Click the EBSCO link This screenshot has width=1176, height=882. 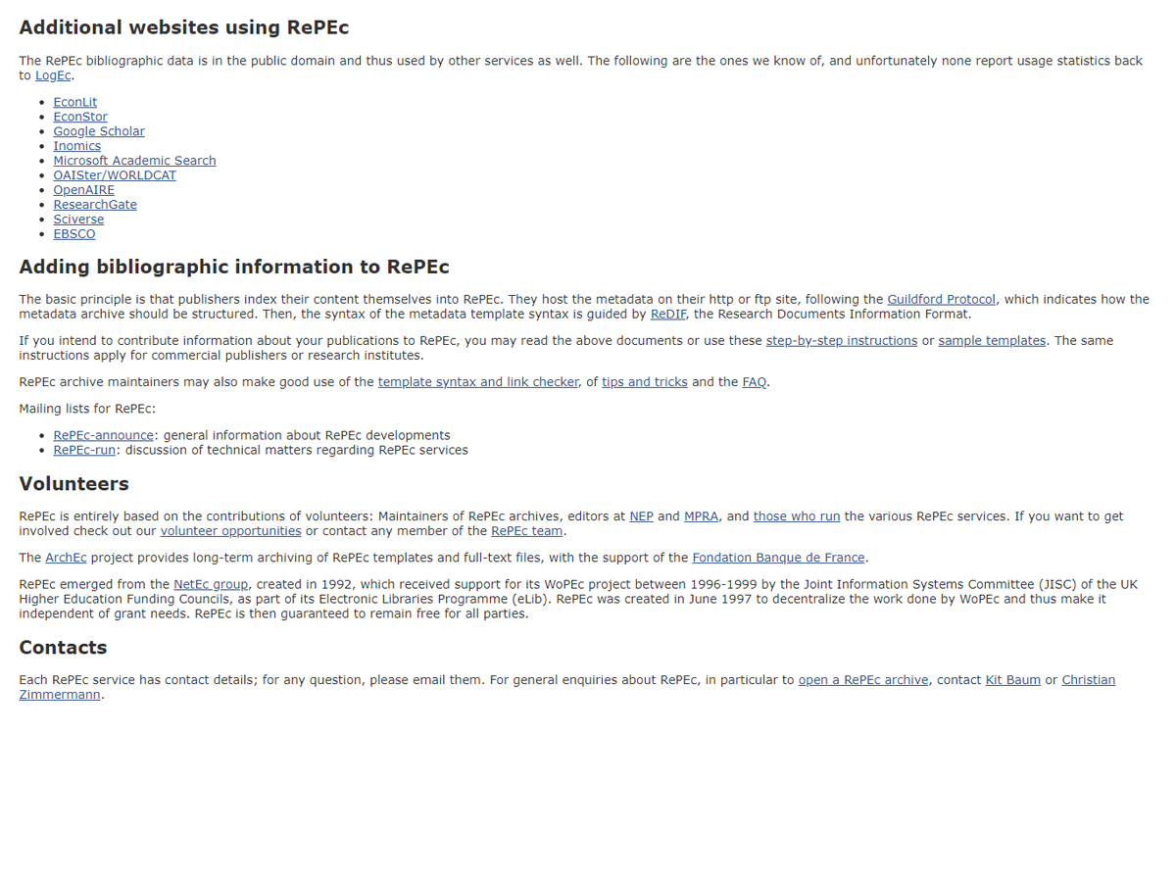pos(74,234)
